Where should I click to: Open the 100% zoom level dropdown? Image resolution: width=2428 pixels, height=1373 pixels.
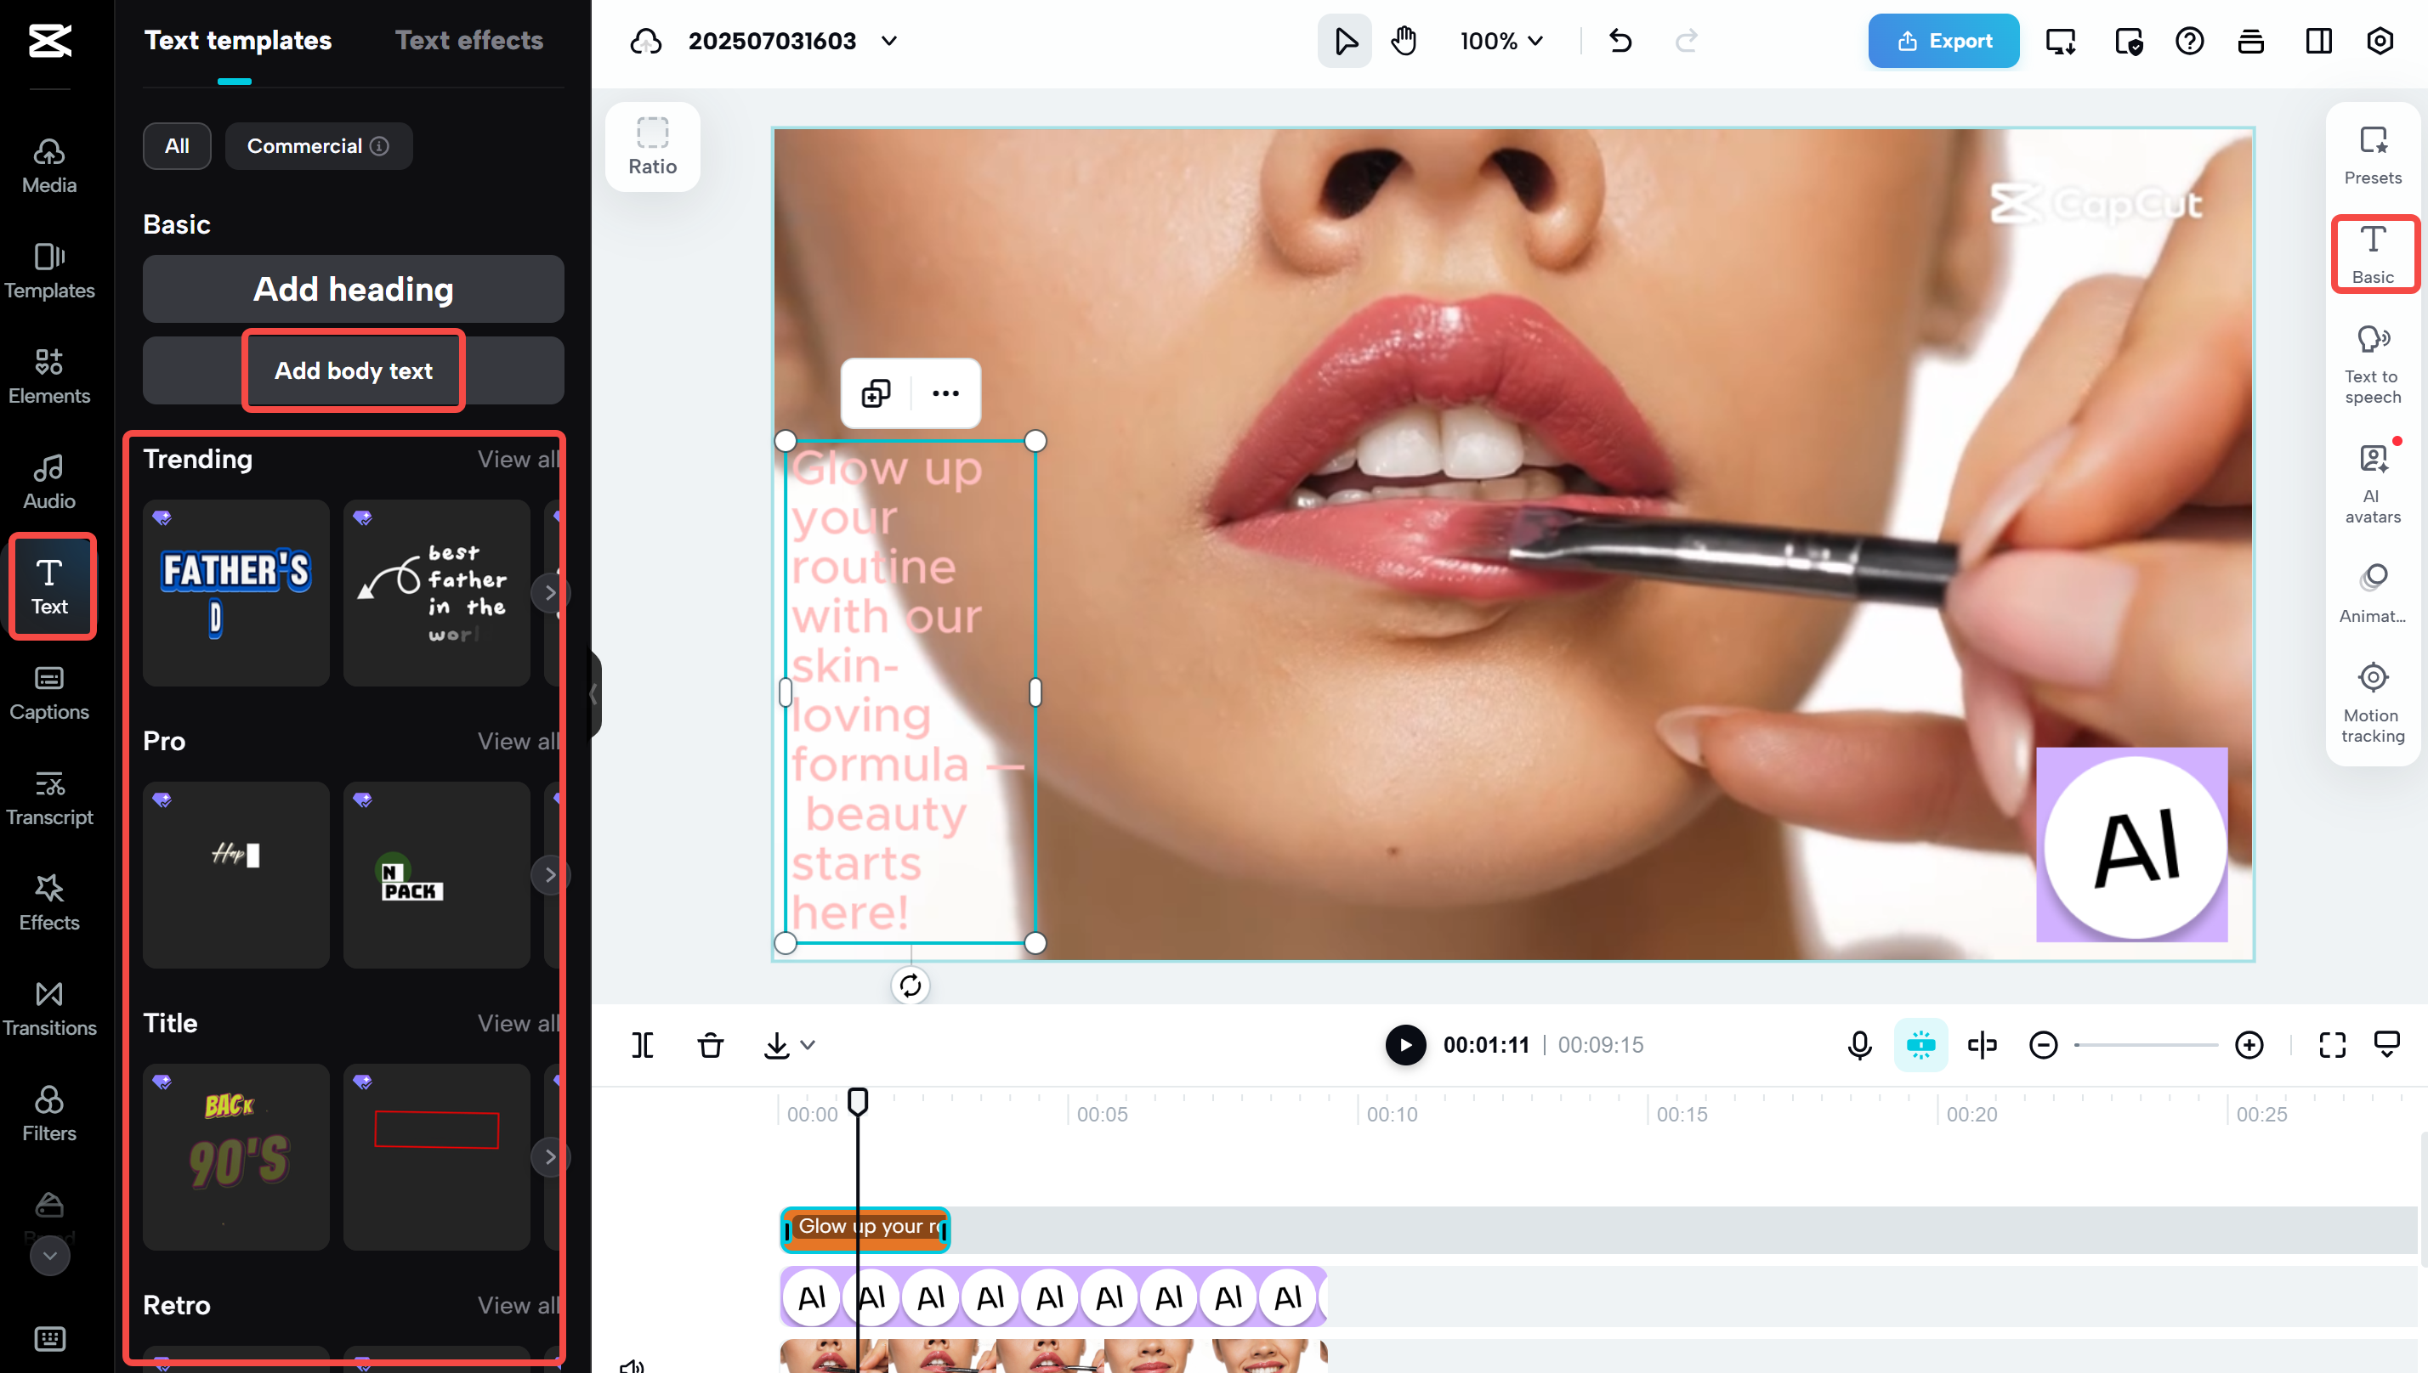pos(1500,41)
